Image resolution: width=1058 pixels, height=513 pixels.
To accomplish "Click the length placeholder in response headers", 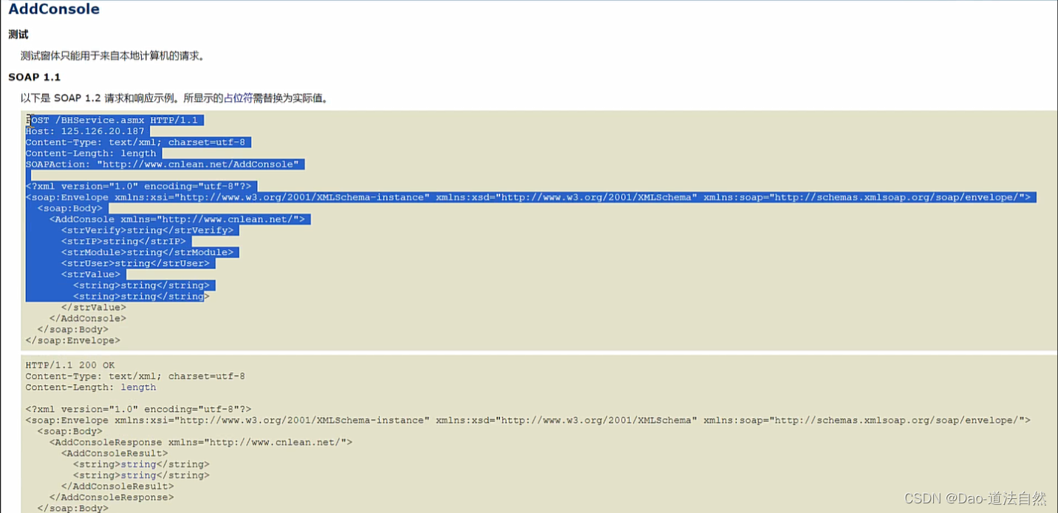I will (138, 387).
